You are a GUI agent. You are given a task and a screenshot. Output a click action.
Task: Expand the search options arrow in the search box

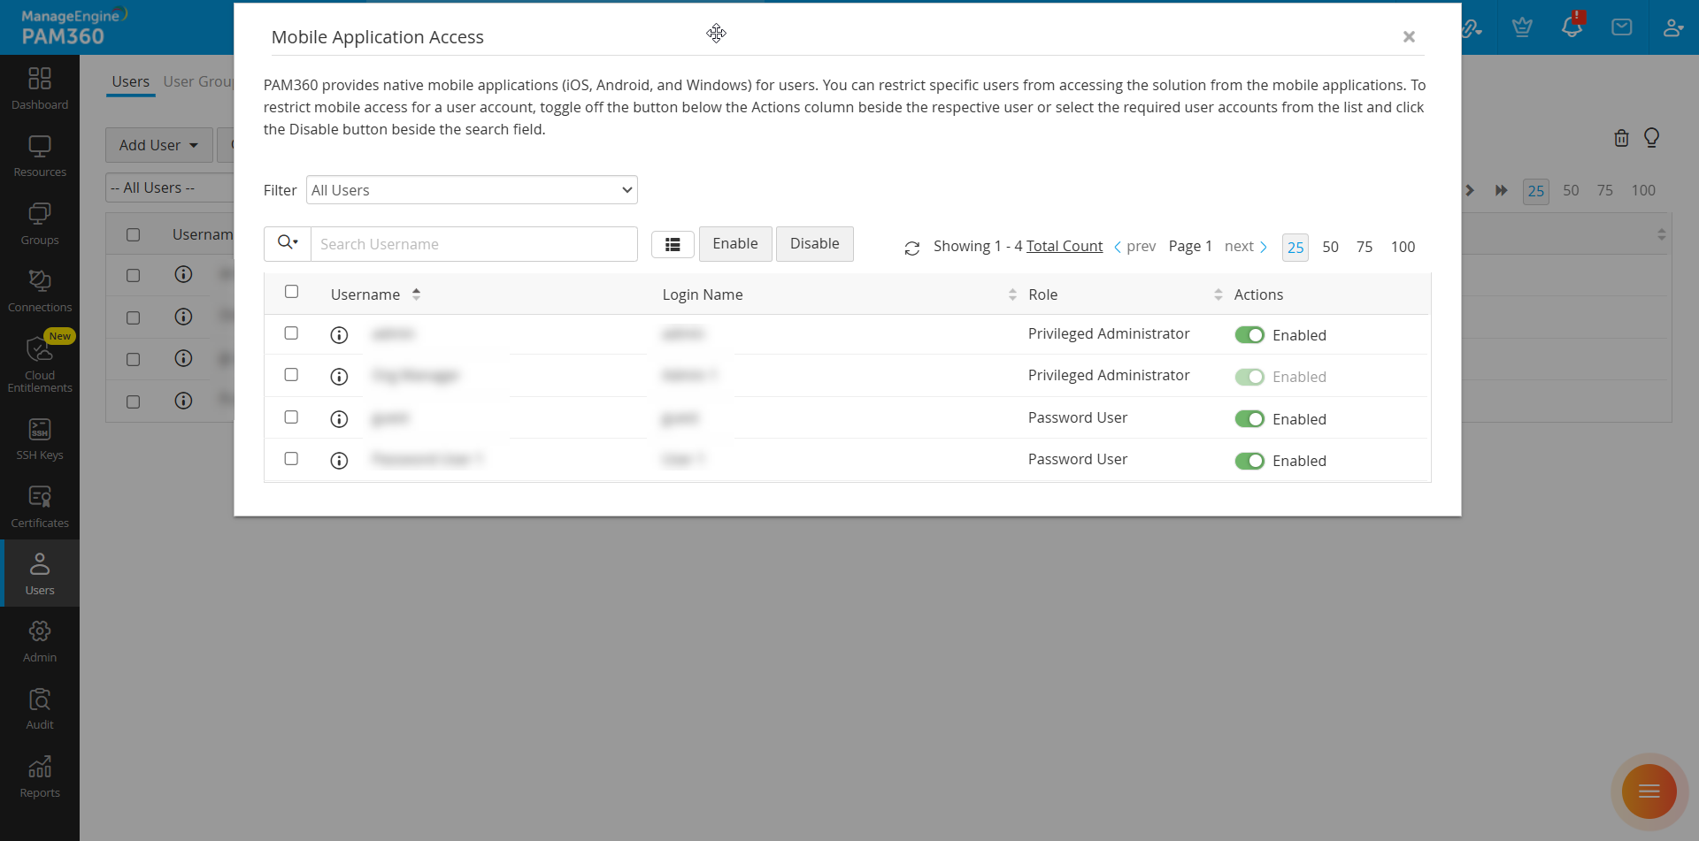(x=287, y=243)
